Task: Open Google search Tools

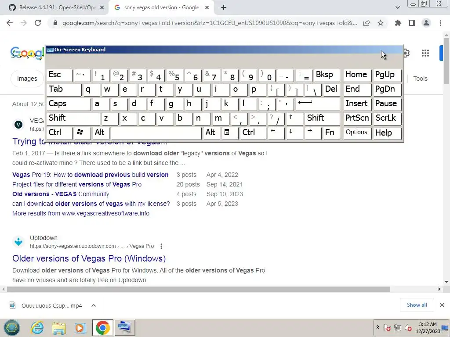Action: [x=420, y=79]
